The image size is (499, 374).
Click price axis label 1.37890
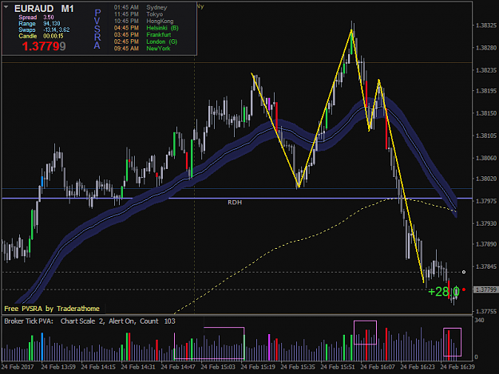click(486, 244)
